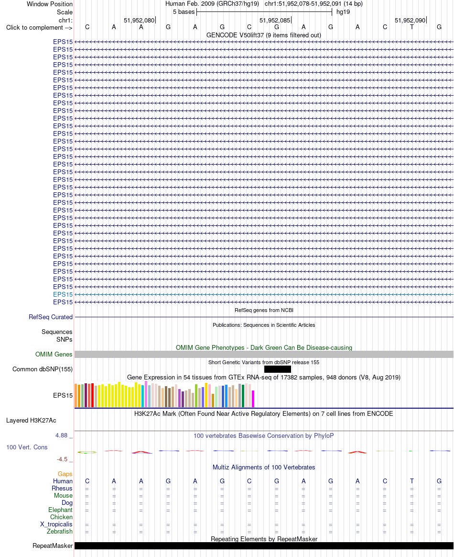Screen dimensions: 454x557
Task: Click the black dbSNP variant block
Action: (x=277, y=369)
